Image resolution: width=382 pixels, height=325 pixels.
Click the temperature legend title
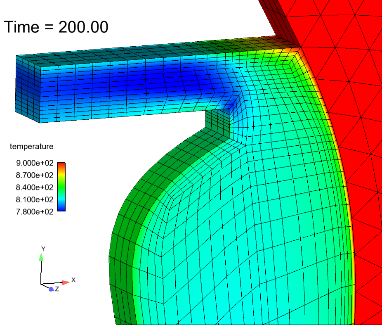click(32, 146)
